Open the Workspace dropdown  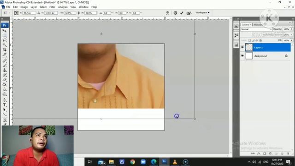202,12
